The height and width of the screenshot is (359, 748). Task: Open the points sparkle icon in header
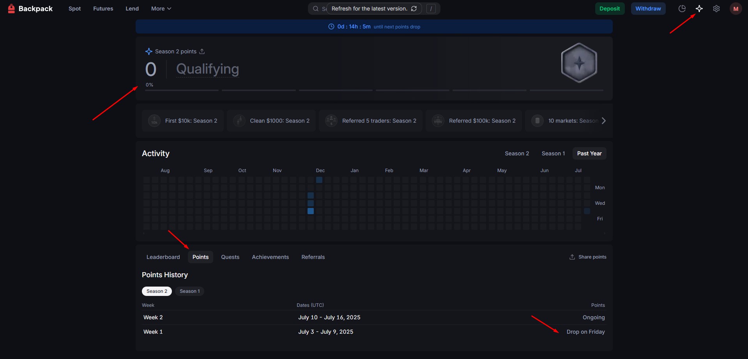(x=699, y=9)
